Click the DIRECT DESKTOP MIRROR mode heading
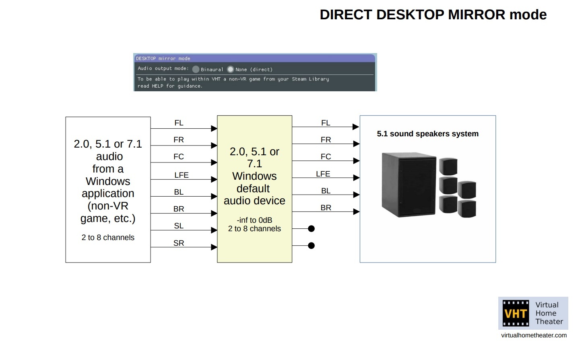Screen dimensions: 578x345 click(x=433, y=15)
